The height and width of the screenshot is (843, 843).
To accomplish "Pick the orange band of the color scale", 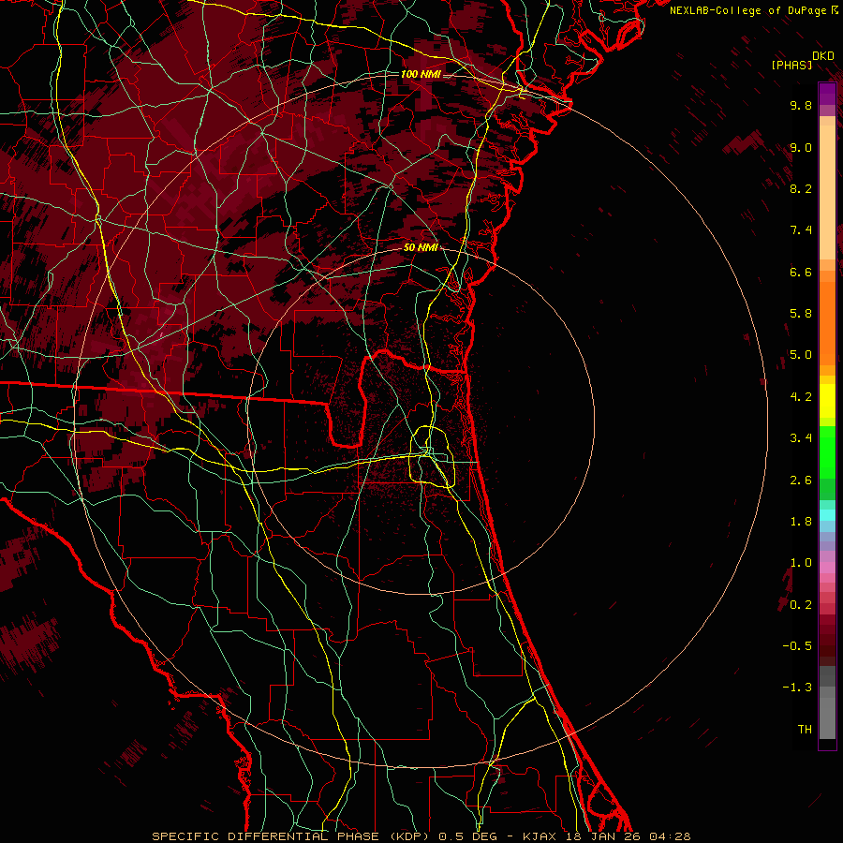I will [x=827, y=324].
